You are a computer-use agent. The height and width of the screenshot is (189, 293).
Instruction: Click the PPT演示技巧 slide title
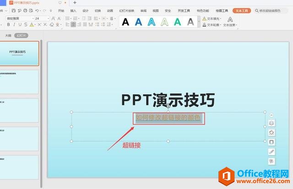click(168, 100)
